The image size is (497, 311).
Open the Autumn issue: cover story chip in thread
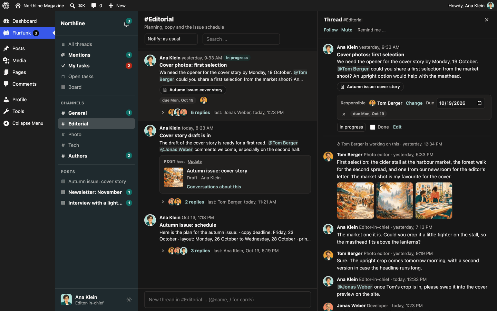(370, 87)
